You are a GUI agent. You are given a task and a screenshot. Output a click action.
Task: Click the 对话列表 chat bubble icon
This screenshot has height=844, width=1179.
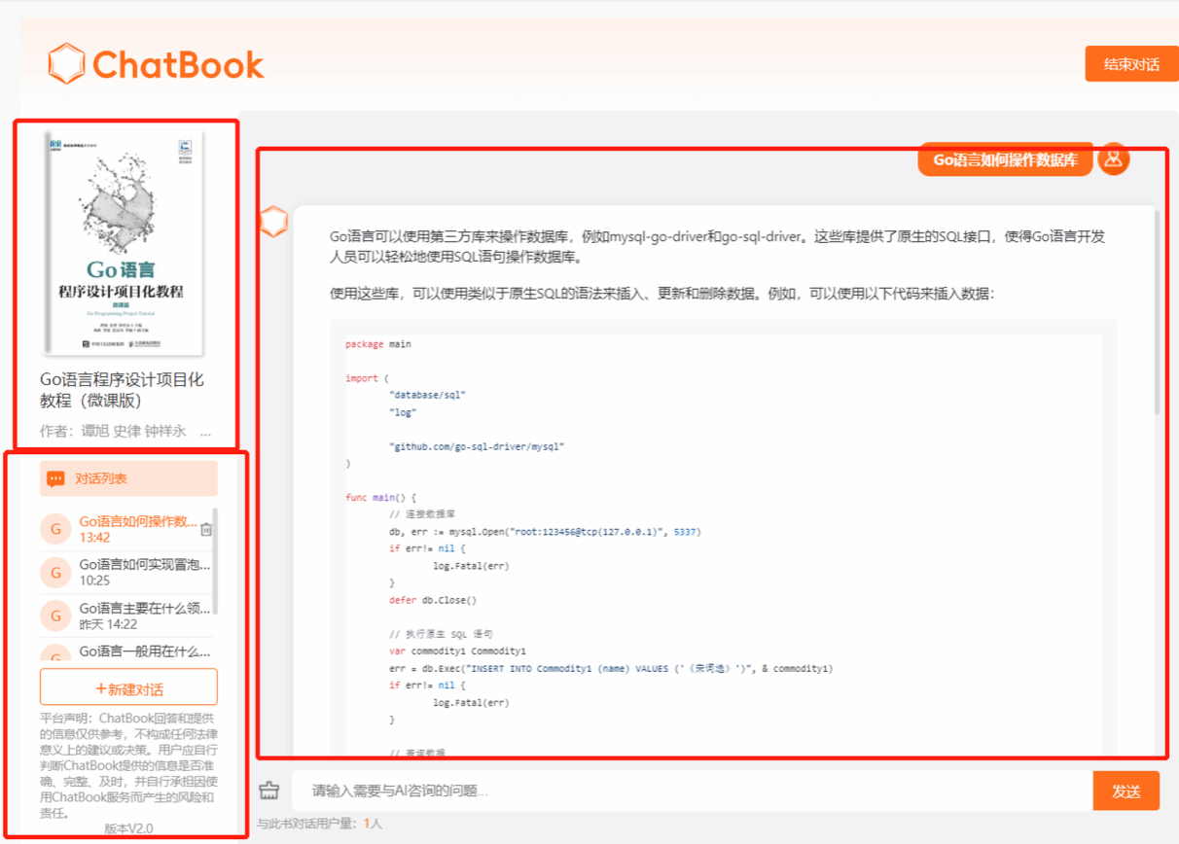coord(56,478)
